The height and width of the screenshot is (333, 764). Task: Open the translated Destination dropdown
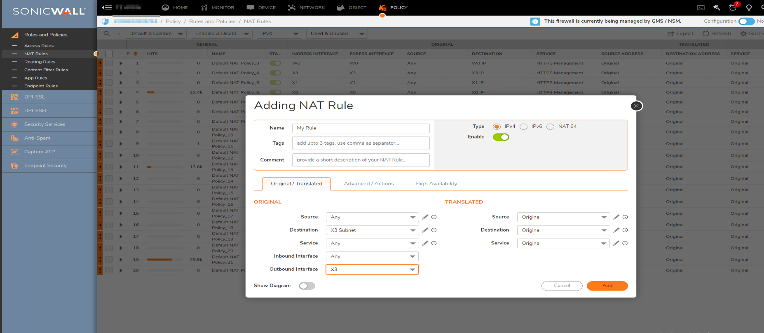[563, 230]
